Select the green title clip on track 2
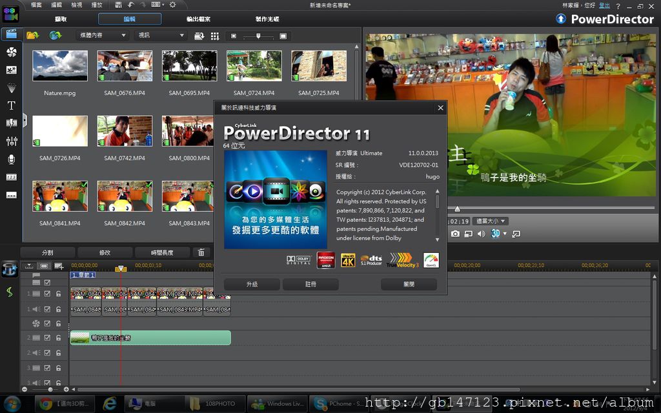This screenshot has width=661, height=413. pyautogui.click(x=150, y=337)
